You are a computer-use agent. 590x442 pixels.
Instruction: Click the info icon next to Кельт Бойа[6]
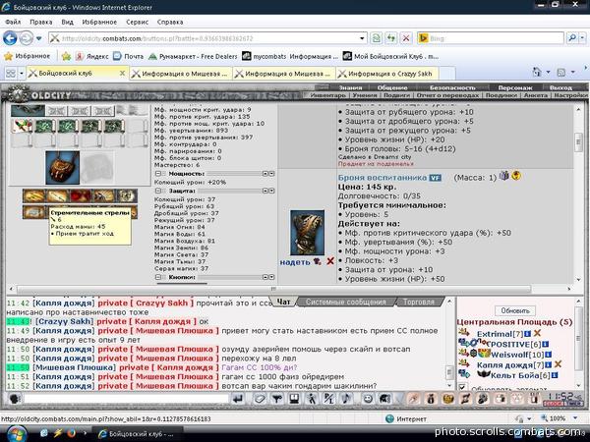tap(555, 375)
